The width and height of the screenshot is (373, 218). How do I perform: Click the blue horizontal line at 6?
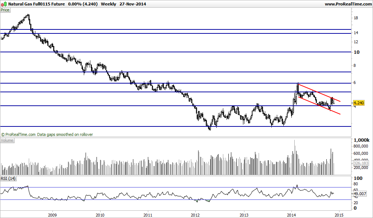(176, 83)
